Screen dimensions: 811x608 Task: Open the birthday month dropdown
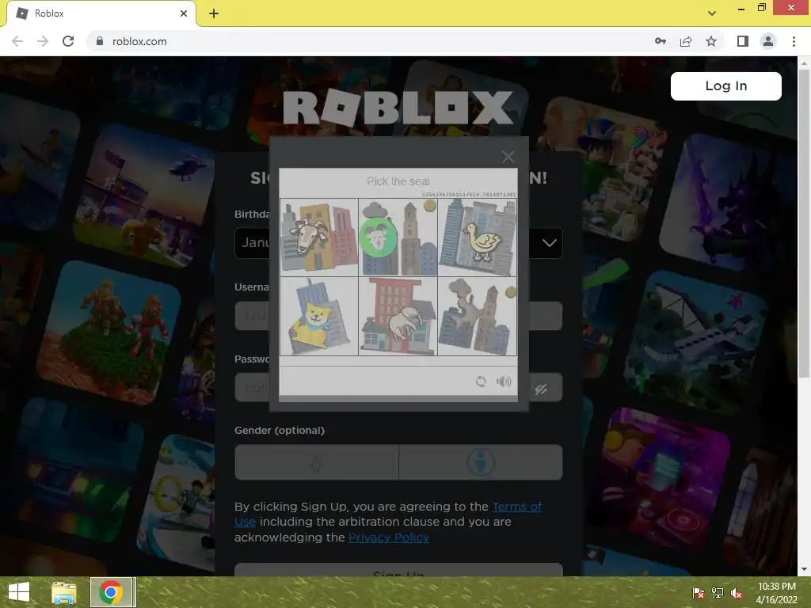(x=253, y=242)
